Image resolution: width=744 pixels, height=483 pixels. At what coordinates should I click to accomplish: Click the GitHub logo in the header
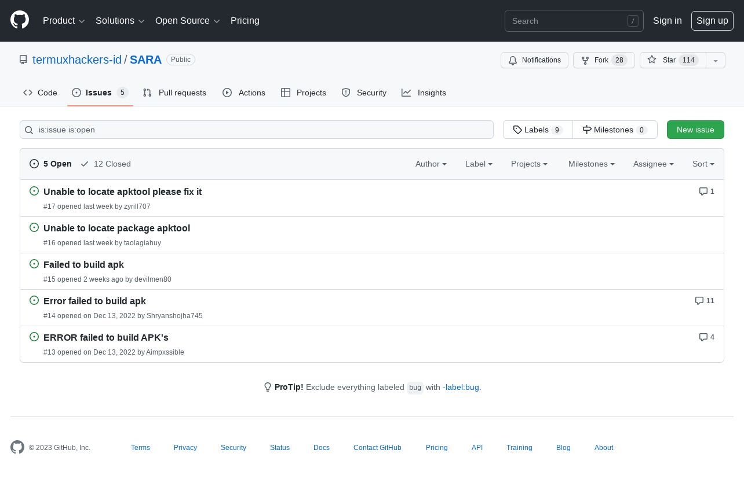pos(20,20)
